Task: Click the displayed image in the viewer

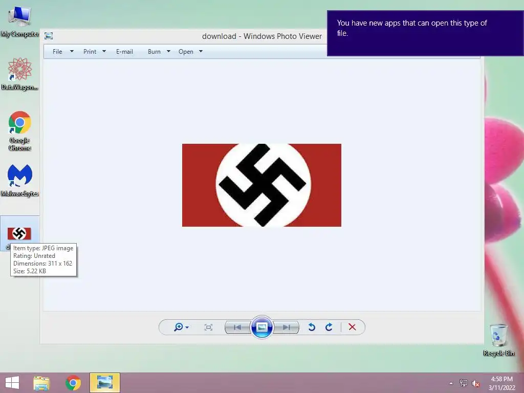Action: click(x=261, y=185)
